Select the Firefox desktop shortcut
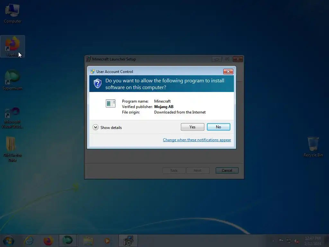Image resolution: width=329 pixels, height=247 pixels. click(x=13, y=46)
